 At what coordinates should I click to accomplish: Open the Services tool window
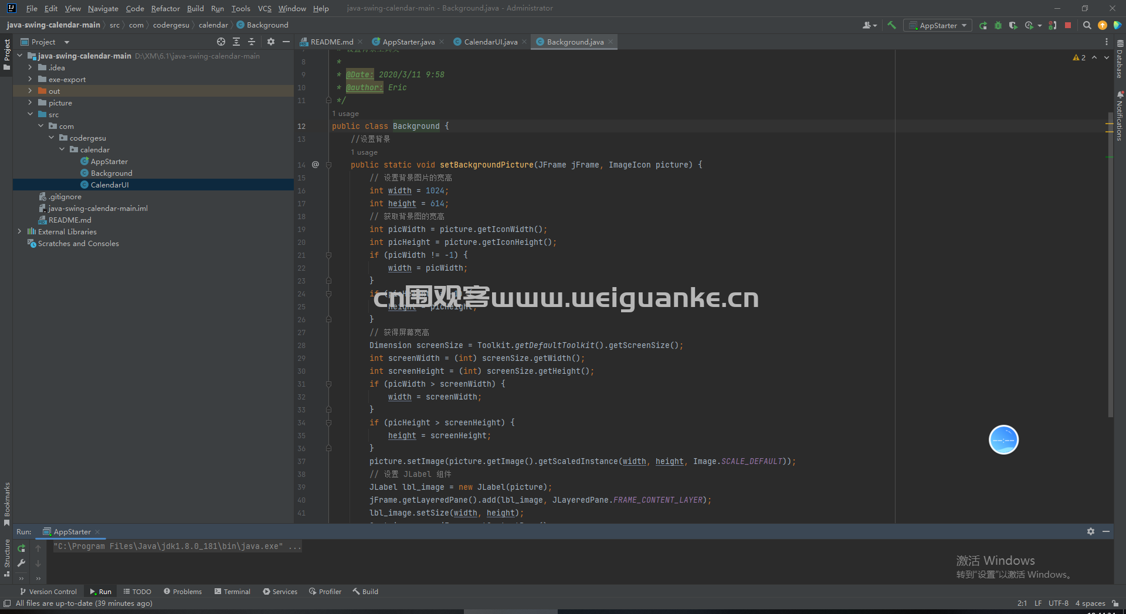280,592
